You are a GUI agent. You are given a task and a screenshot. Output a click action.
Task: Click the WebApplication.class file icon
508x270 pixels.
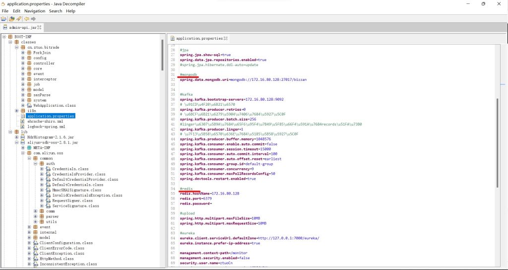tap(29, 105)
